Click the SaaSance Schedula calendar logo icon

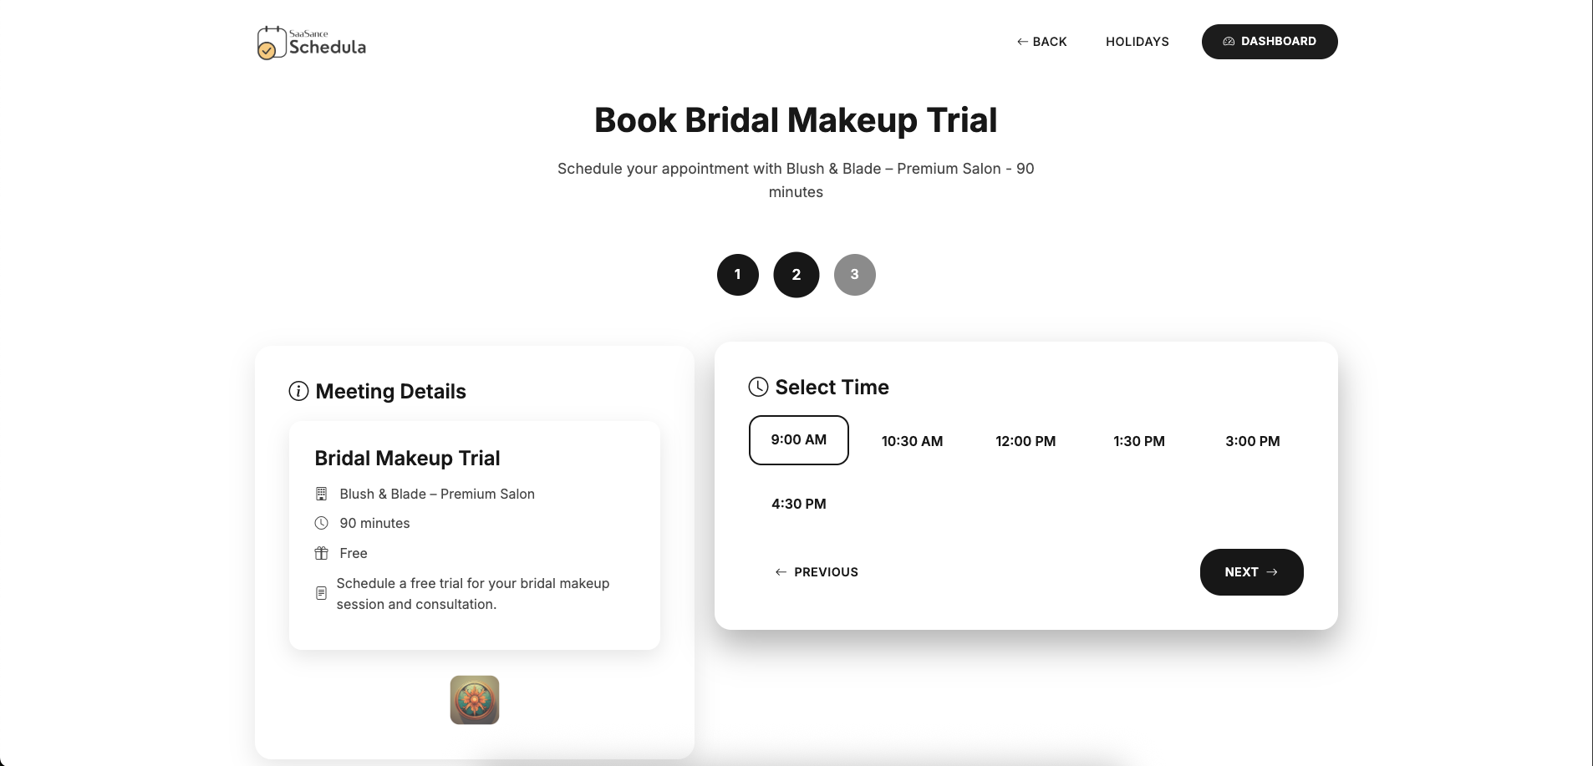click(x=271, y=43)
